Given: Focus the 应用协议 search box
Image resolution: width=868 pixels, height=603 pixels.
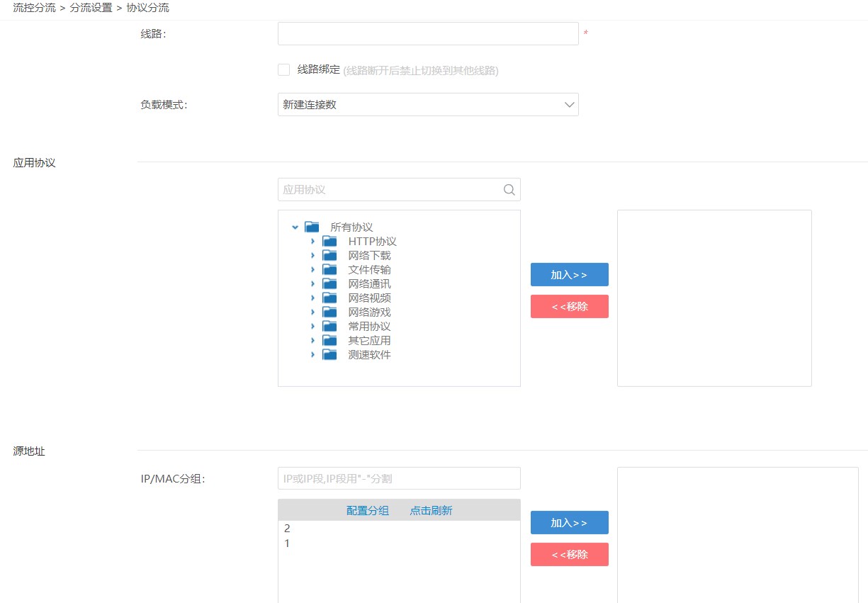Looking at the screenshot, I should tap(399, 189).
